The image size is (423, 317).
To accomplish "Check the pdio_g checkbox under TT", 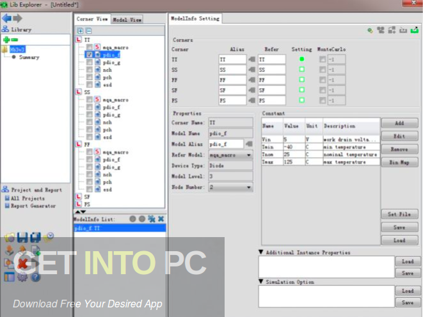I will click(x=90, y=62).
